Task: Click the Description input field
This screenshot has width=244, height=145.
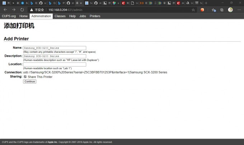Action: tap(55, 56)
